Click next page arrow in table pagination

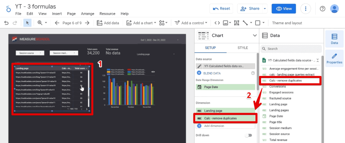87,109
